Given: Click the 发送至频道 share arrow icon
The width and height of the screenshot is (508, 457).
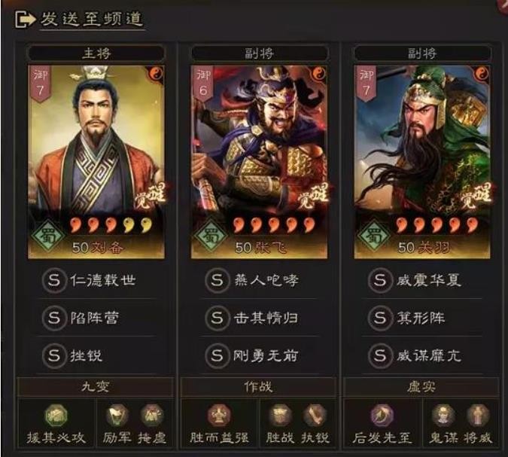Looking at the screenshot, I should click(26, 20).
